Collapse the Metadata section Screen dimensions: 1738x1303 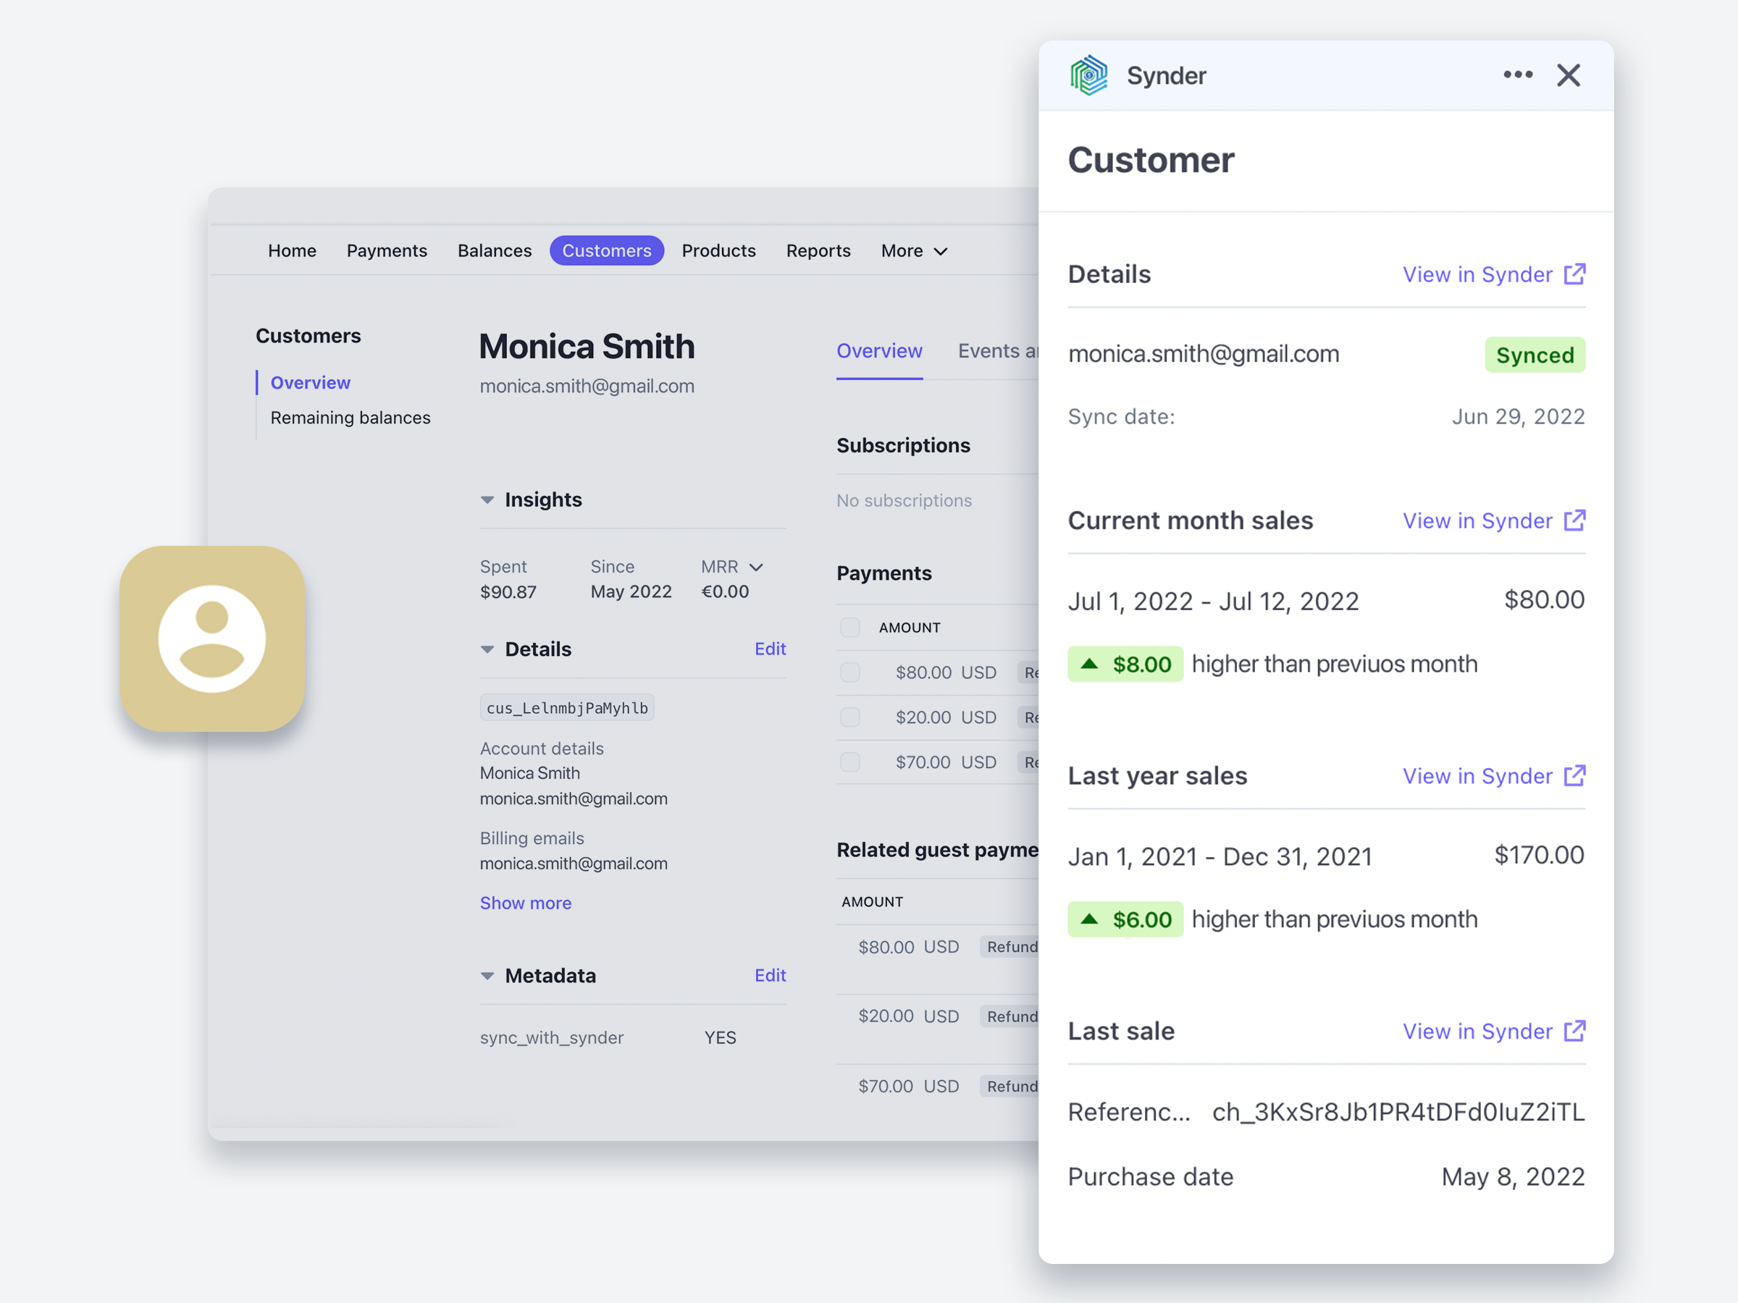[489, 976]
